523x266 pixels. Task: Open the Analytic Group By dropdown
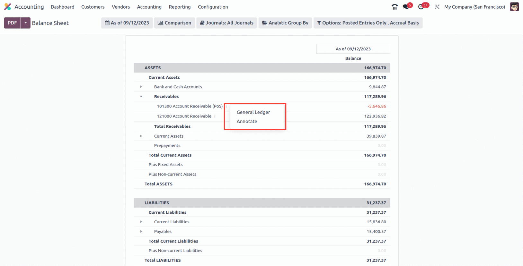[x=285, y=23]
